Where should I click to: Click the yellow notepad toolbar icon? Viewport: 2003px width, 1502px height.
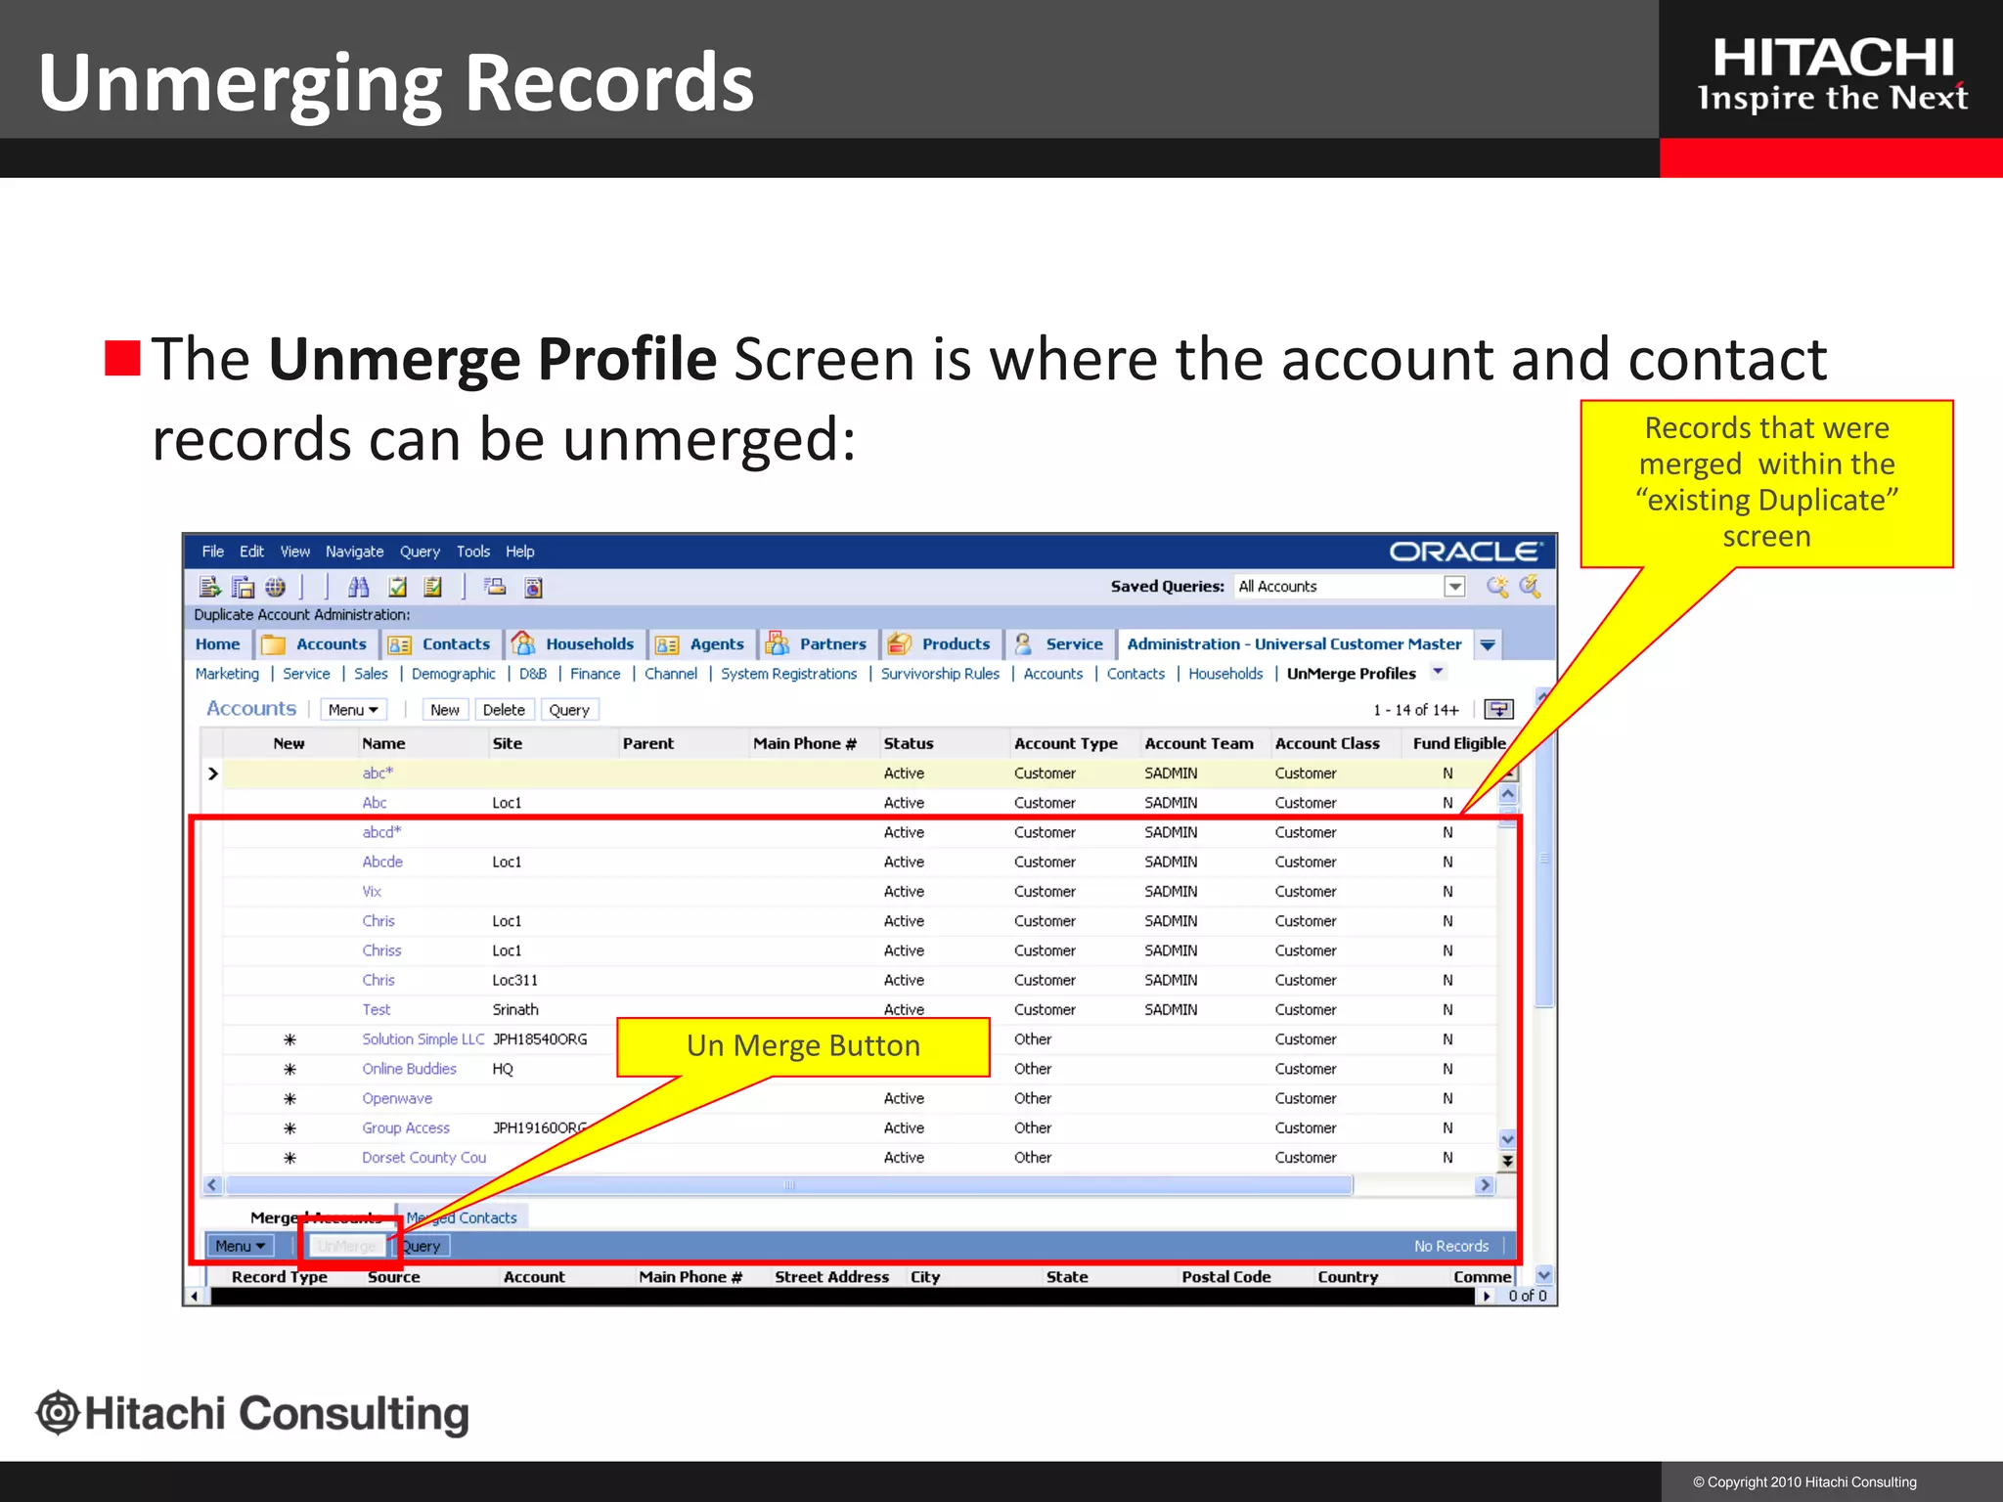coord(433,587)
